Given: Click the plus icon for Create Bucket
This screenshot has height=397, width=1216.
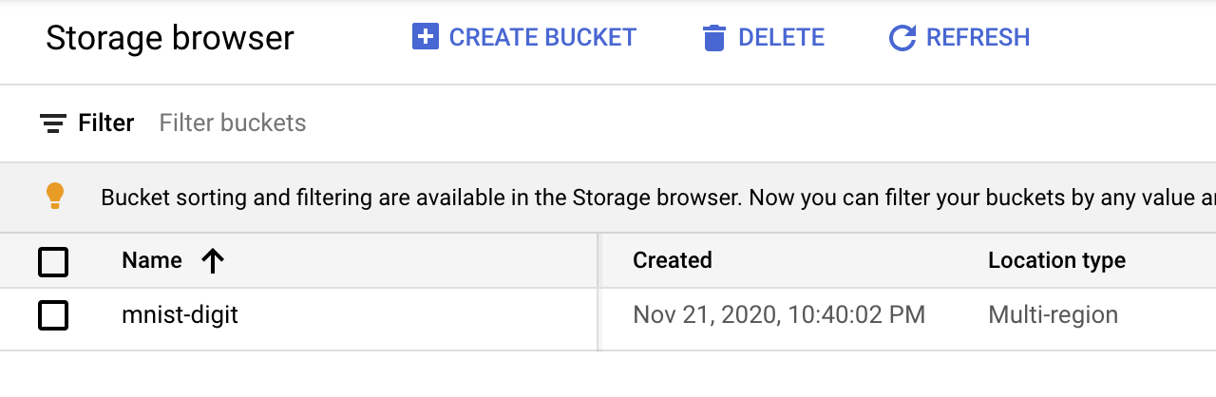Looking at the screenshot, I should point(426,37).
